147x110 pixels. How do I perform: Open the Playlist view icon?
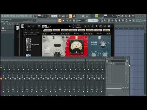tap(102, 20)
